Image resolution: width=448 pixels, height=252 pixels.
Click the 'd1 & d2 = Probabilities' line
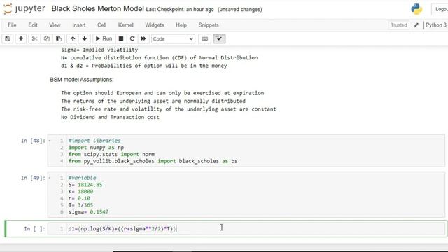pos(144,66)
